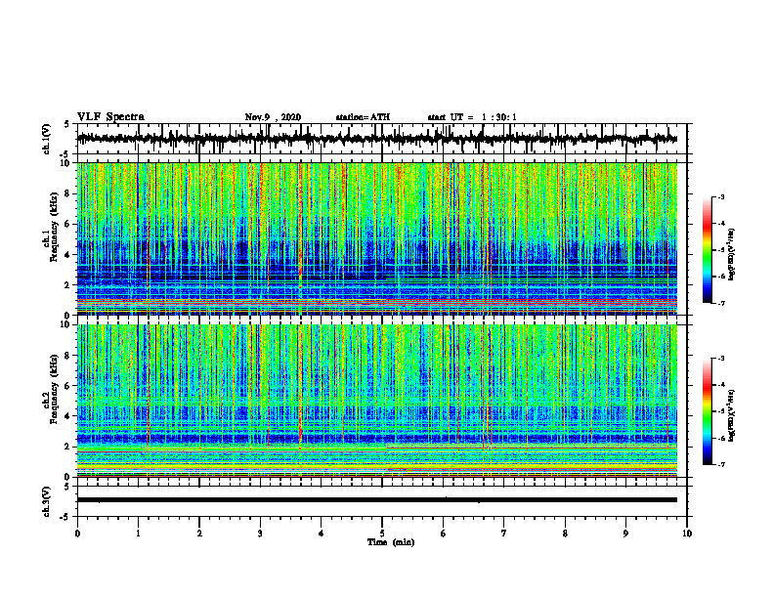Click time-axis tick label "7"
Viewport: 774px width, 598px height.
tap(504, 534)
